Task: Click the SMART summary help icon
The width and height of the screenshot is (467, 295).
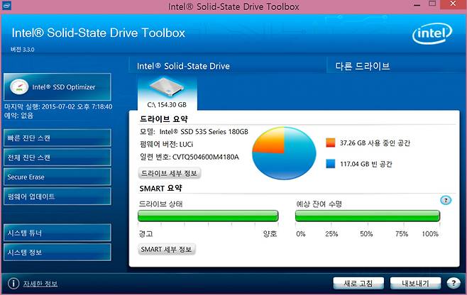Action: click(446, 200)
